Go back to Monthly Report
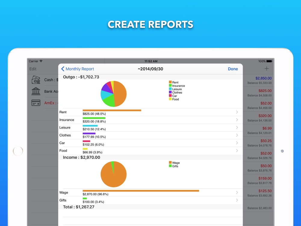This screenshot has height=226, width=301. pos(78,69)
